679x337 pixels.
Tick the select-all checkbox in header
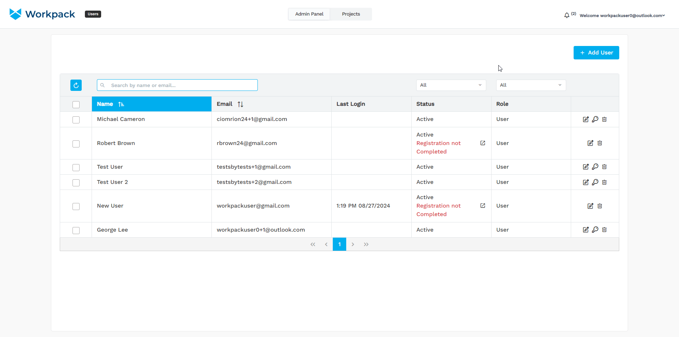pos(76,105)
